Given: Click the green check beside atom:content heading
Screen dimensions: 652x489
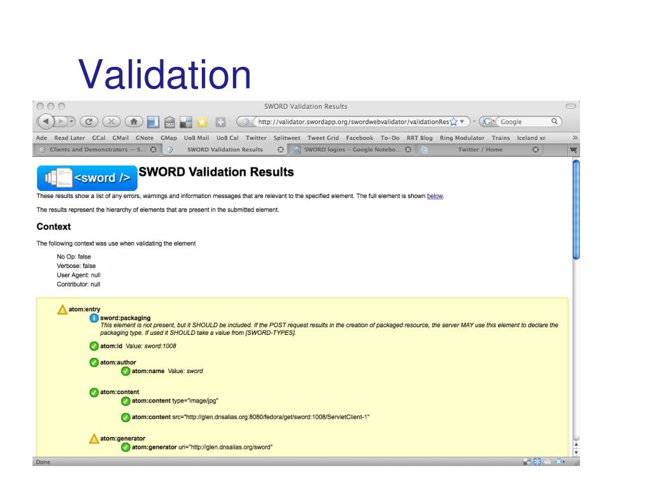Looking at the screenshot, I should pyautogui.click(x=94, y=392).
